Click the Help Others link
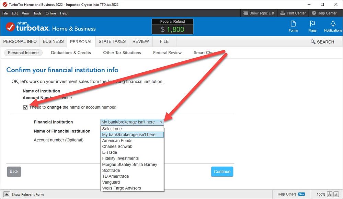The image size is (343, 199). [287, 195]
